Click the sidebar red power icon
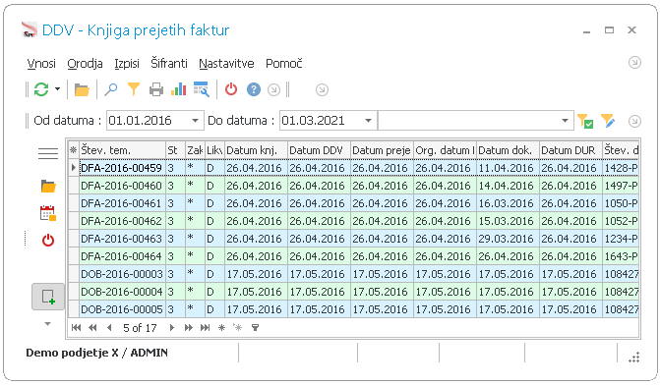The image size is (660, 385). 48,241
